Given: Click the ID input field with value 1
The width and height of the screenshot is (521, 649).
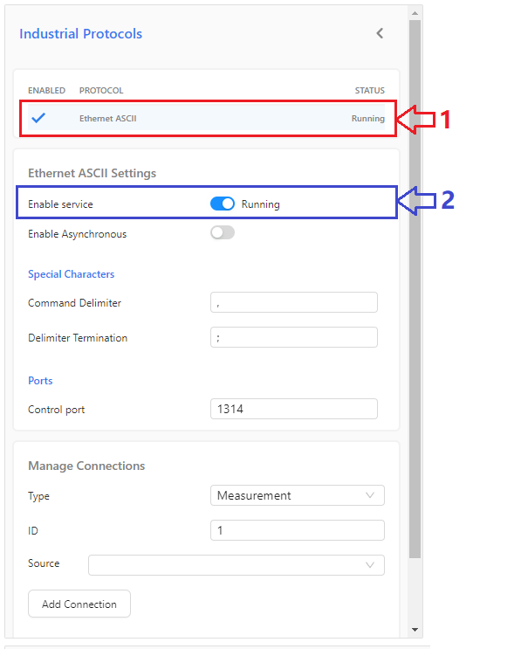Looking at the screenshot, I should coord(298,530).
